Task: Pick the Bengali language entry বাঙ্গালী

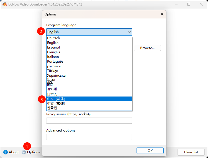Action: tap(89, 89)
